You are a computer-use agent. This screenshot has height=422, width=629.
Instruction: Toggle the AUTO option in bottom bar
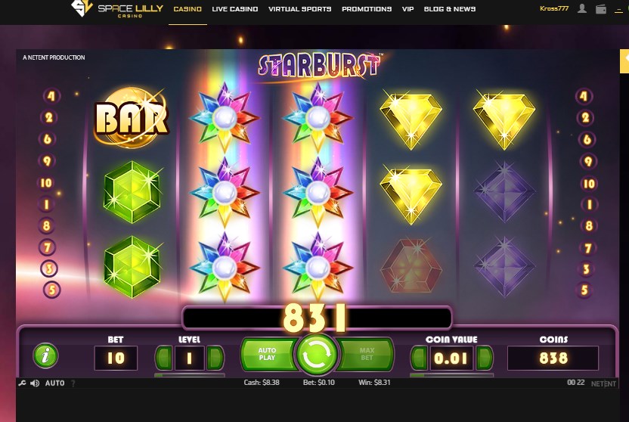click(x=55, y=383)
